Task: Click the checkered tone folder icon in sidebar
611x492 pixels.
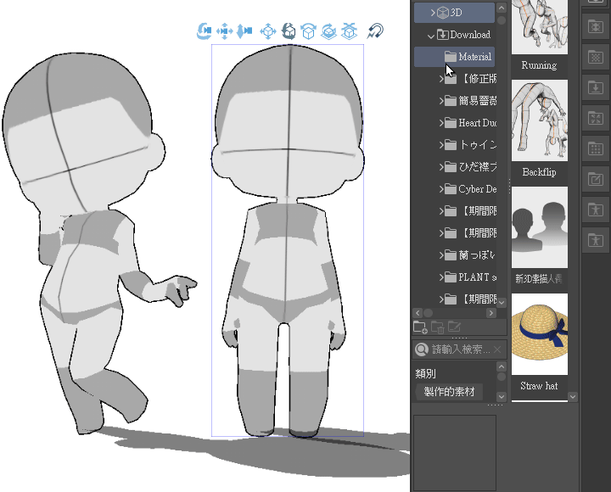Action: [x=596, y=58]
